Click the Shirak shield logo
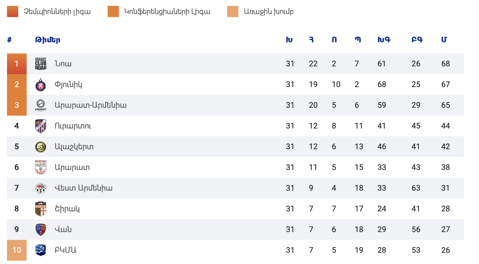 tap(41, 209)
